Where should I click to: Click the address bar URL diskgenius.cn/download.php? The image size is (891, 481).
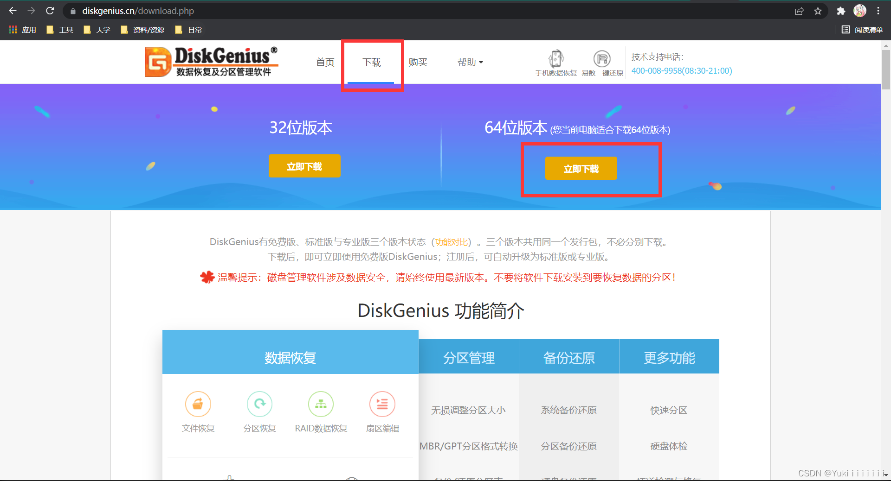(x=138, y=11)
